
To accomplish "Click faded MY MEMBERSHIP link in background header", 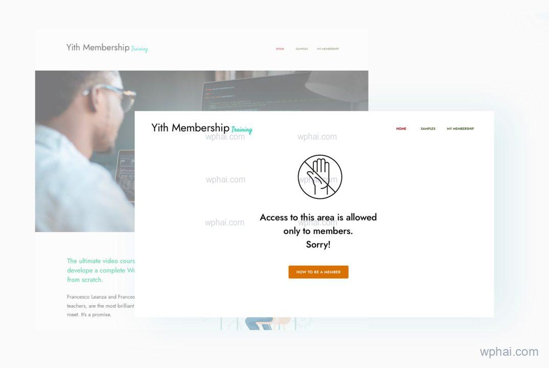I will pos(328,49).
